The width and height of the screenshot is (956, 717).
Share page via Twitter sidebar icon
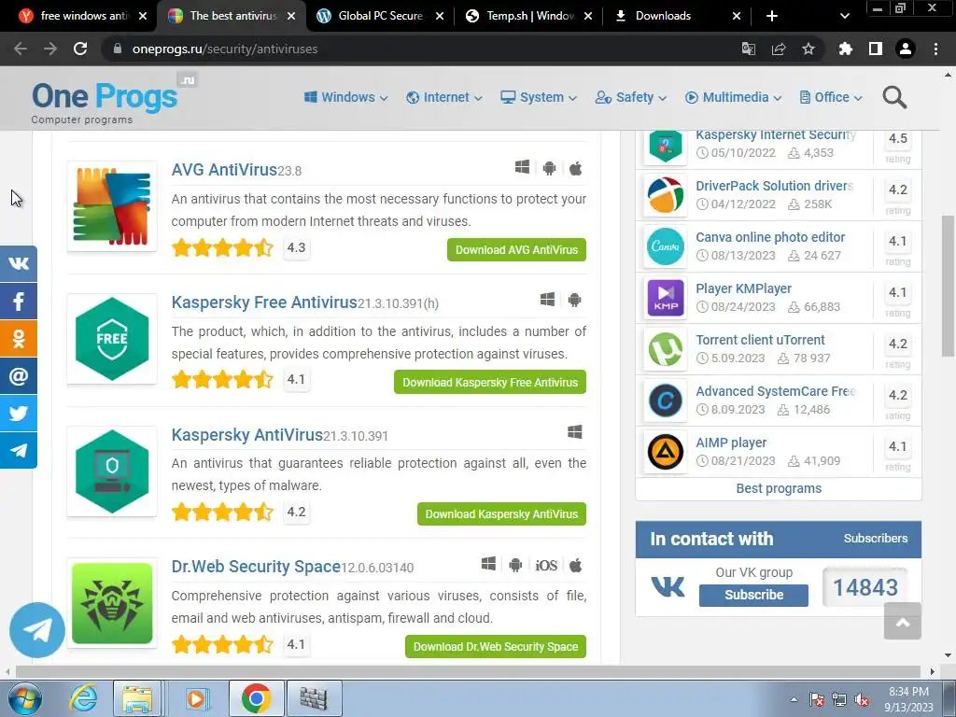pyautogui.click(x=19, y=414)
